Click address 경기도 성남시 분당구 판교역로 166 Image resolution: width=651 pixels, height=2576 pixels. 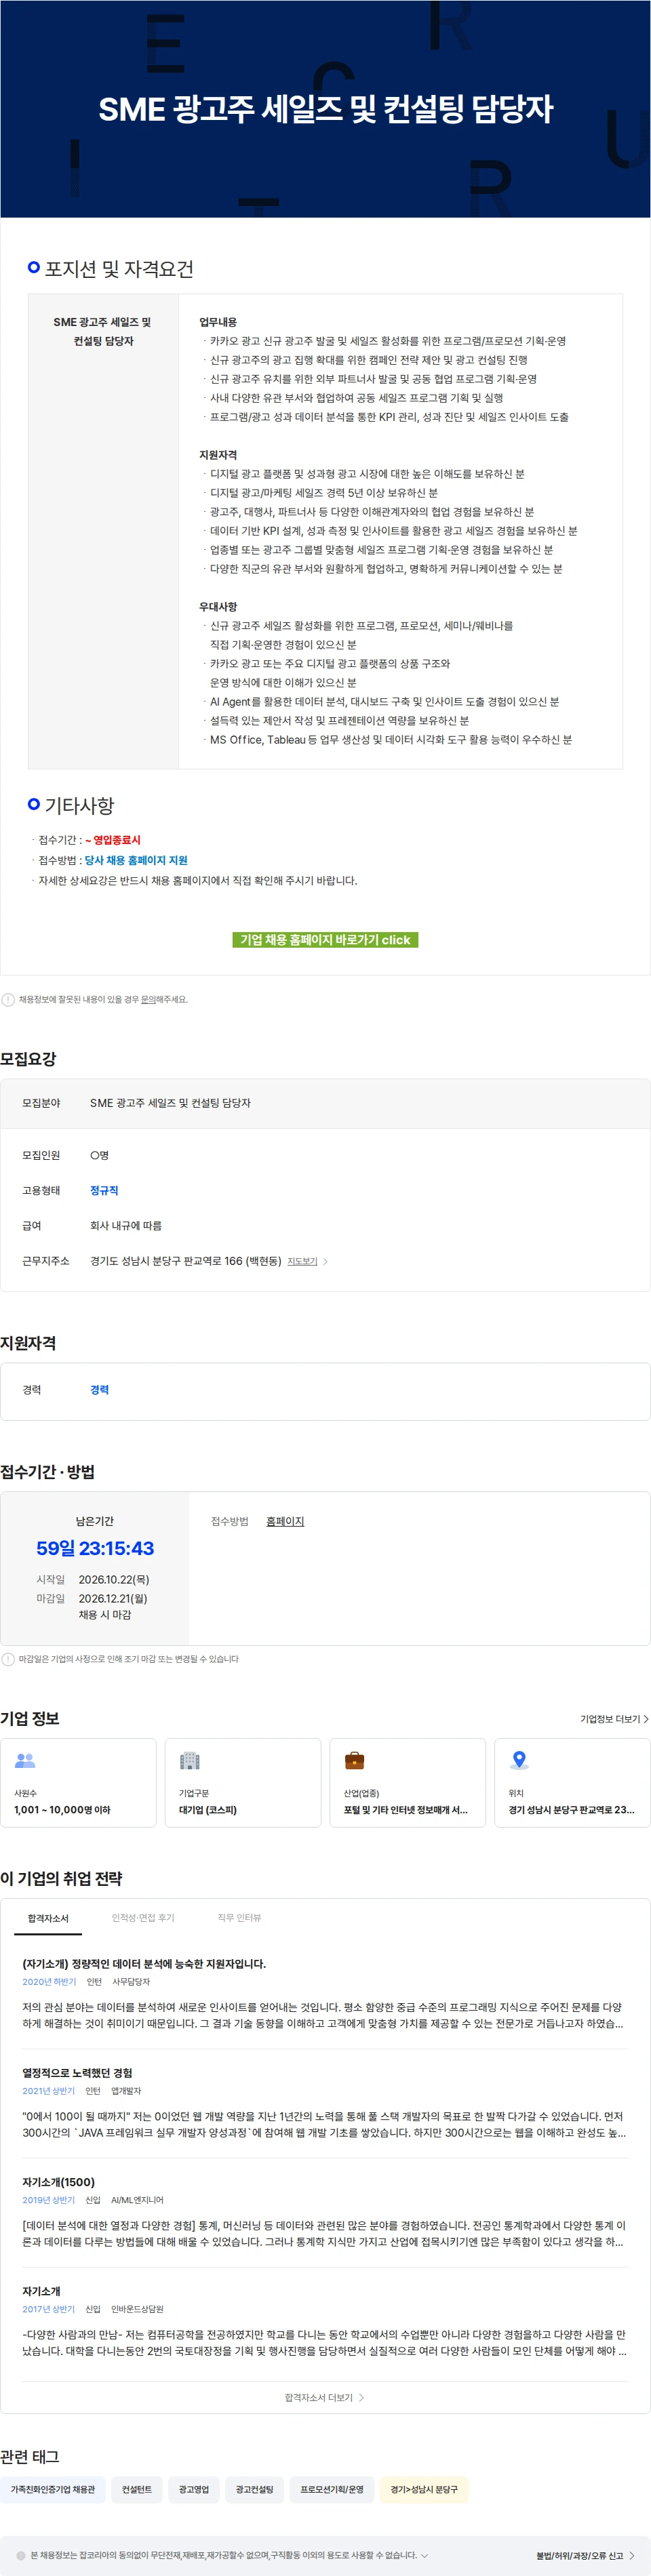pos(186,1261)
